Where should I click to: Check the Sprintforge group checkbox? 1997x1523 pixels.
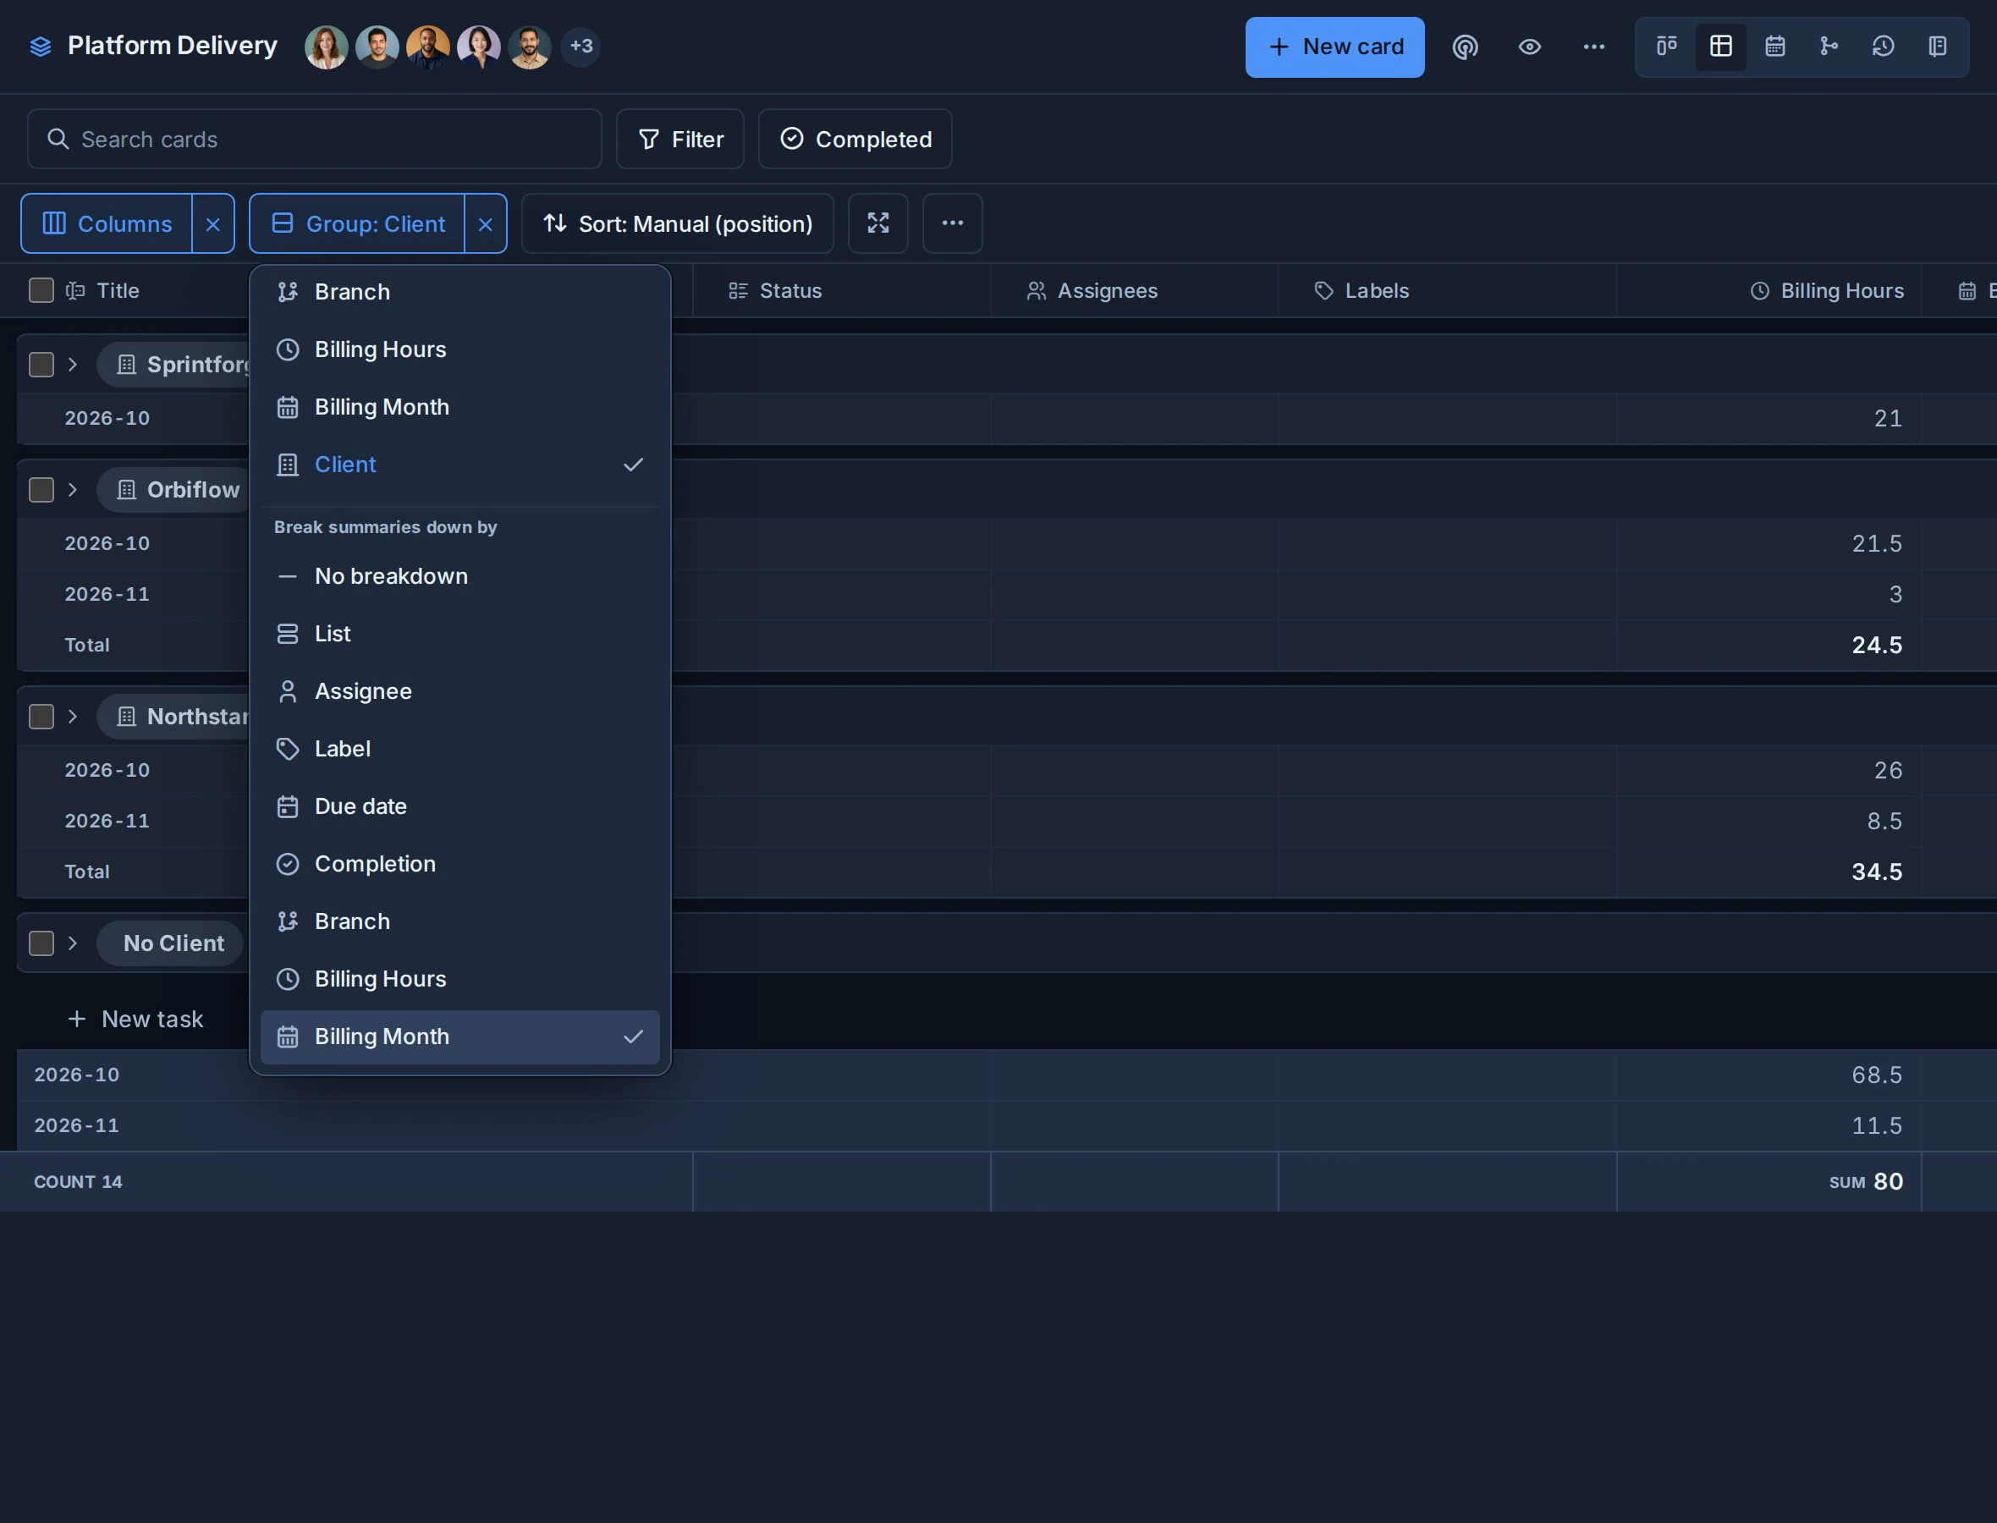coord(41,365)
